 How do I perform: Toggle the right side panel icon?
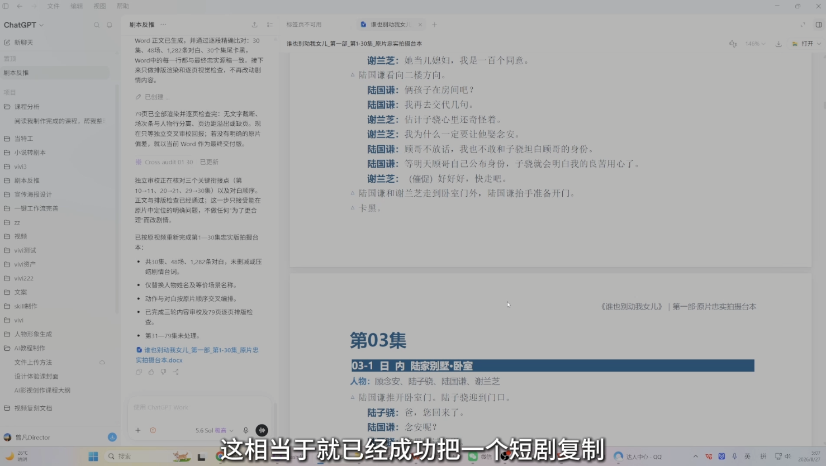(819, 25)
